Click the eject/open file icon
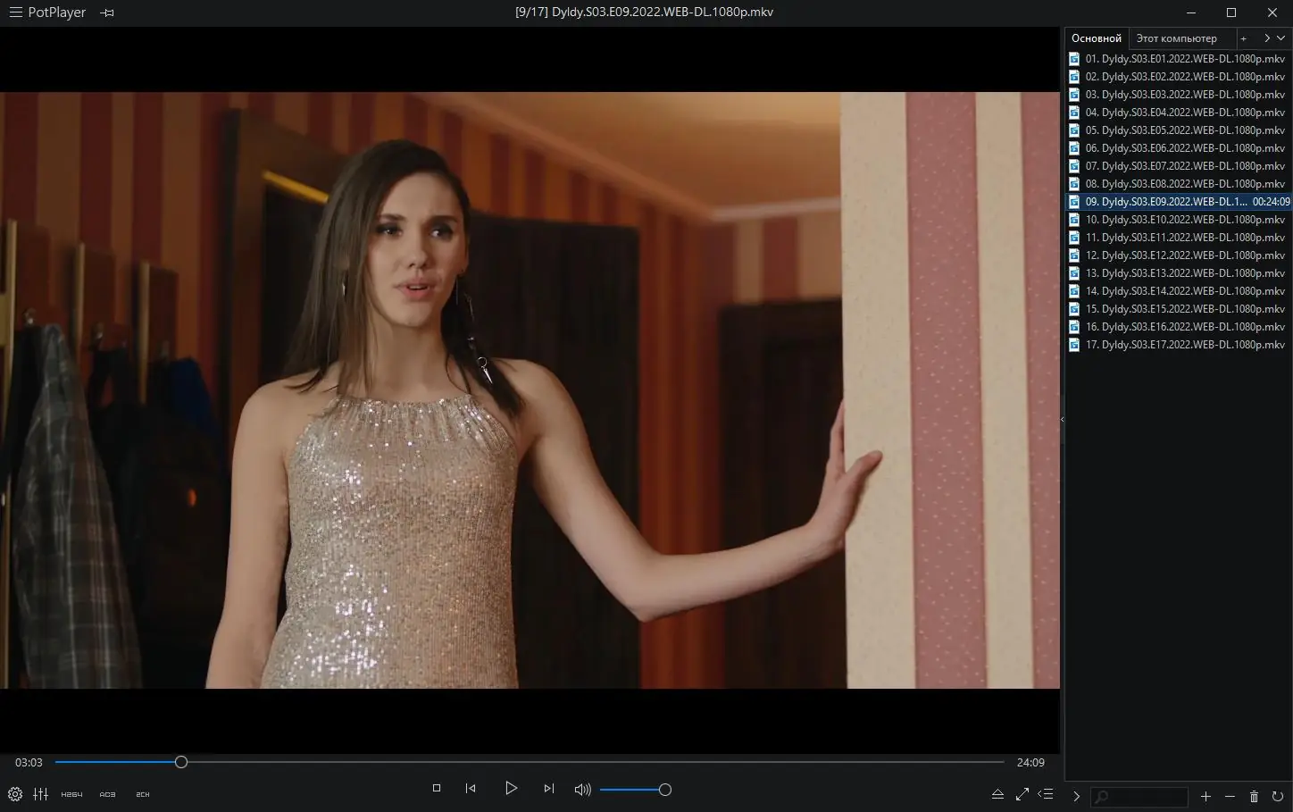 997,794
